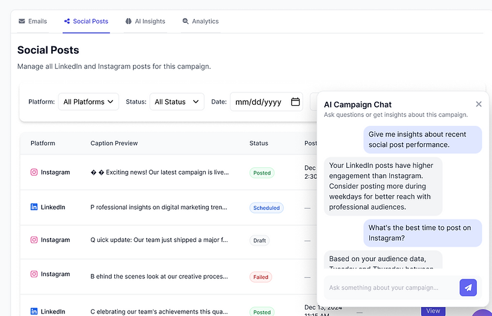Click the Draft status badge
The width and height of the screenshot is (492, 316).
click(259, 240)
